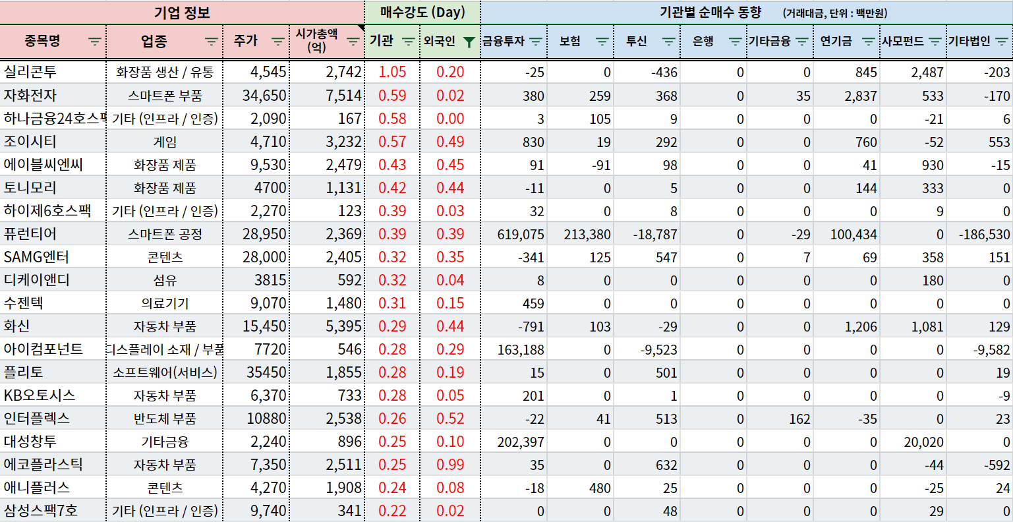This screenshot has height=522, width=1013.
Task: Select the 2,837 연기금 value
Action: [847, 95]
